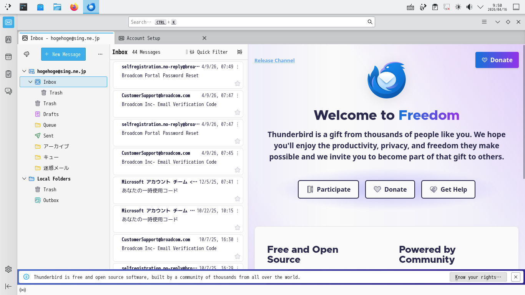The height and width of the screenshot is (295, 525).
Task: Toggle the Quick Filter bar
Action: point(209,52)
